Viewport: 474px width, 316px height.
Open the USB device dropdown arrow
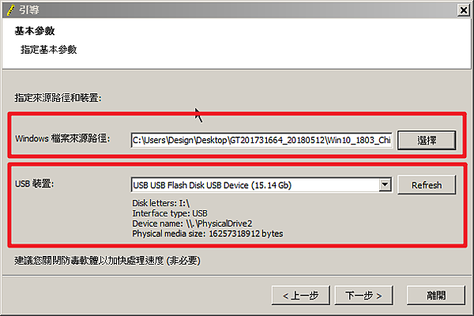(x=385, y=185)
